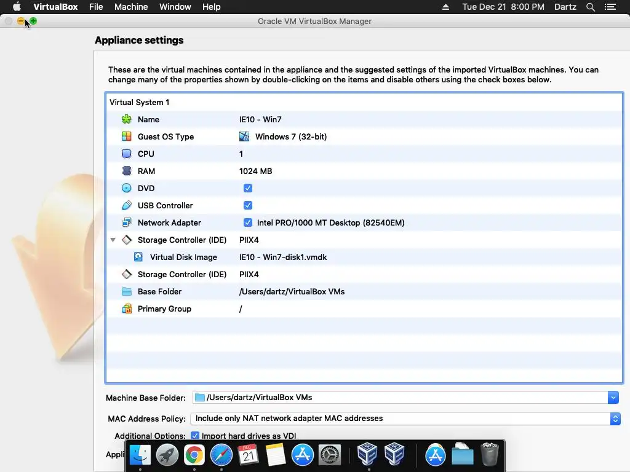The image size is (630, 472).
Task: Select the /Users/dartz/VirtualBox VMs Base Folder value
Action: pos(292,291)
